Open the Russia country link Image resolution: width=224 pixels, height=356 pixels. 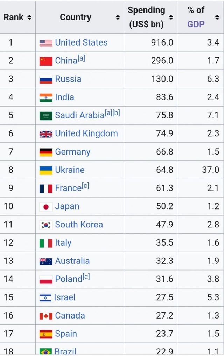click(68, 79)
